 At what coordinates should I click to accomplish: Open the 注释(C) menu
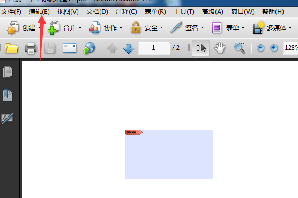tap(126, 12)
